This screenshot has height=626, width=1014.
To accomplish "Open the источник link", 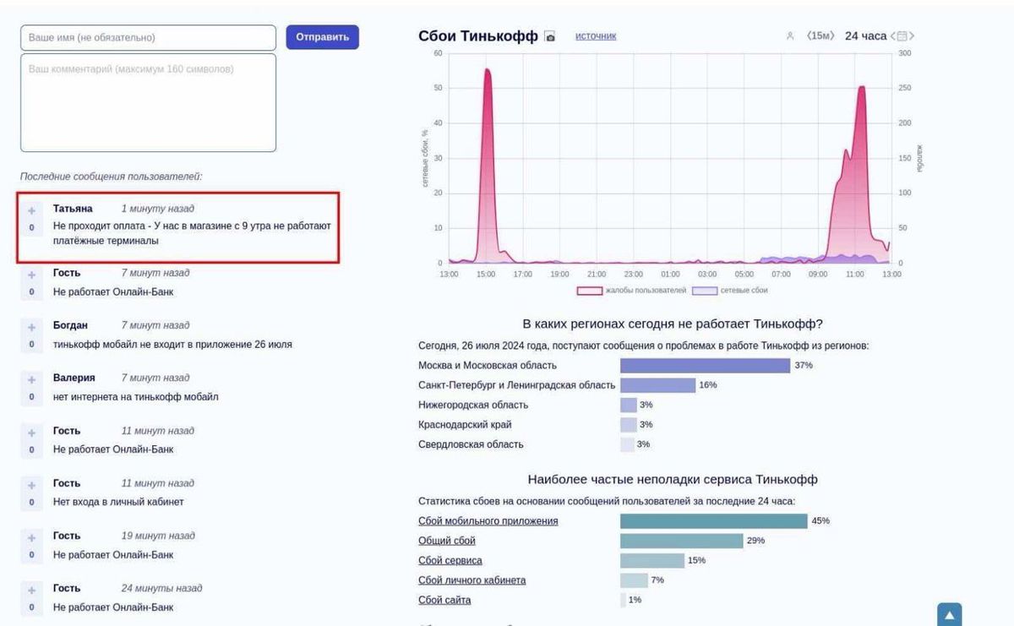I will coord(596,36).
